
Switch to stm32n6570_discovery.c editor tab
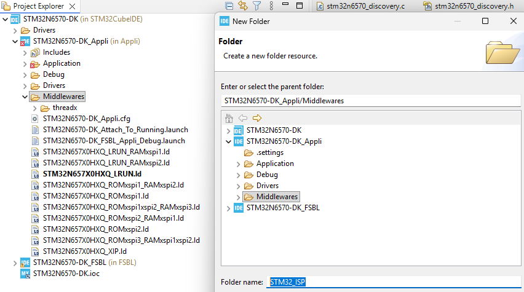[x=360, y=6]
